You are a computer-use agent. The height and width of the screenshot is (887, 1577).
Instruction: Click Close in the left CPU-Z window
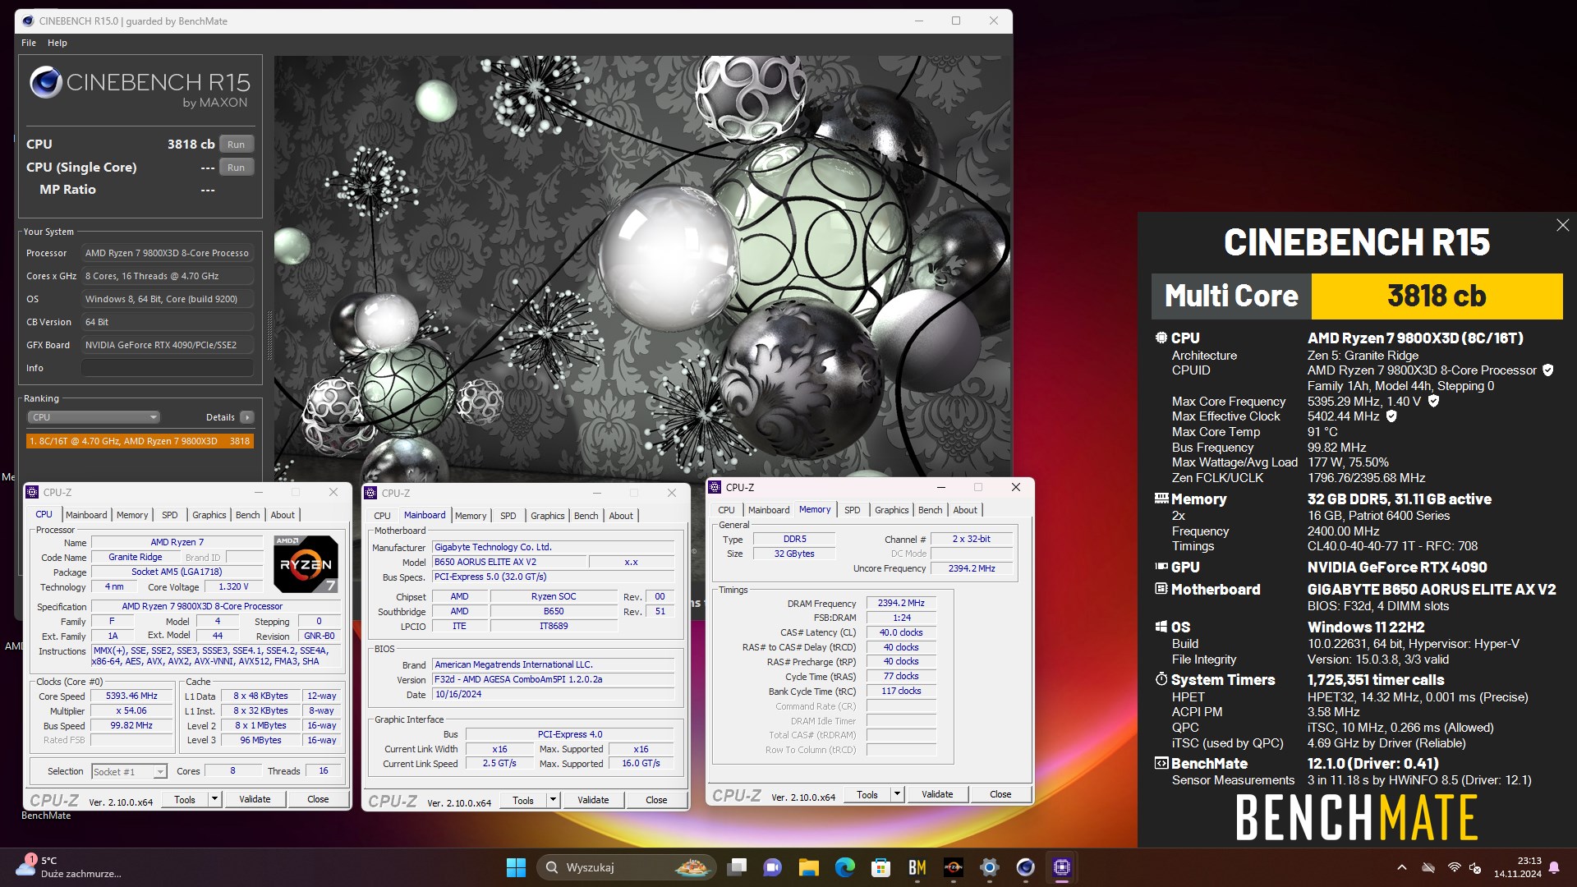click(318, 799)
